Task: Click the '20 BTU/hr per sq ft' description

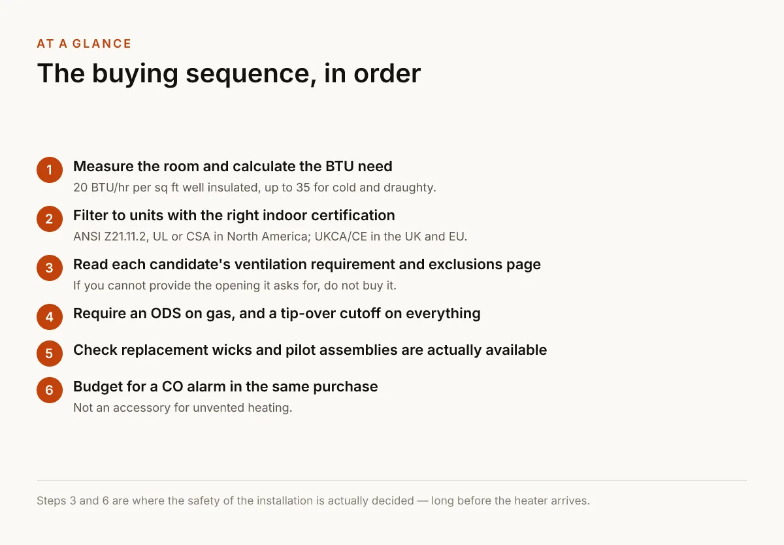Action: click(254, 188)
